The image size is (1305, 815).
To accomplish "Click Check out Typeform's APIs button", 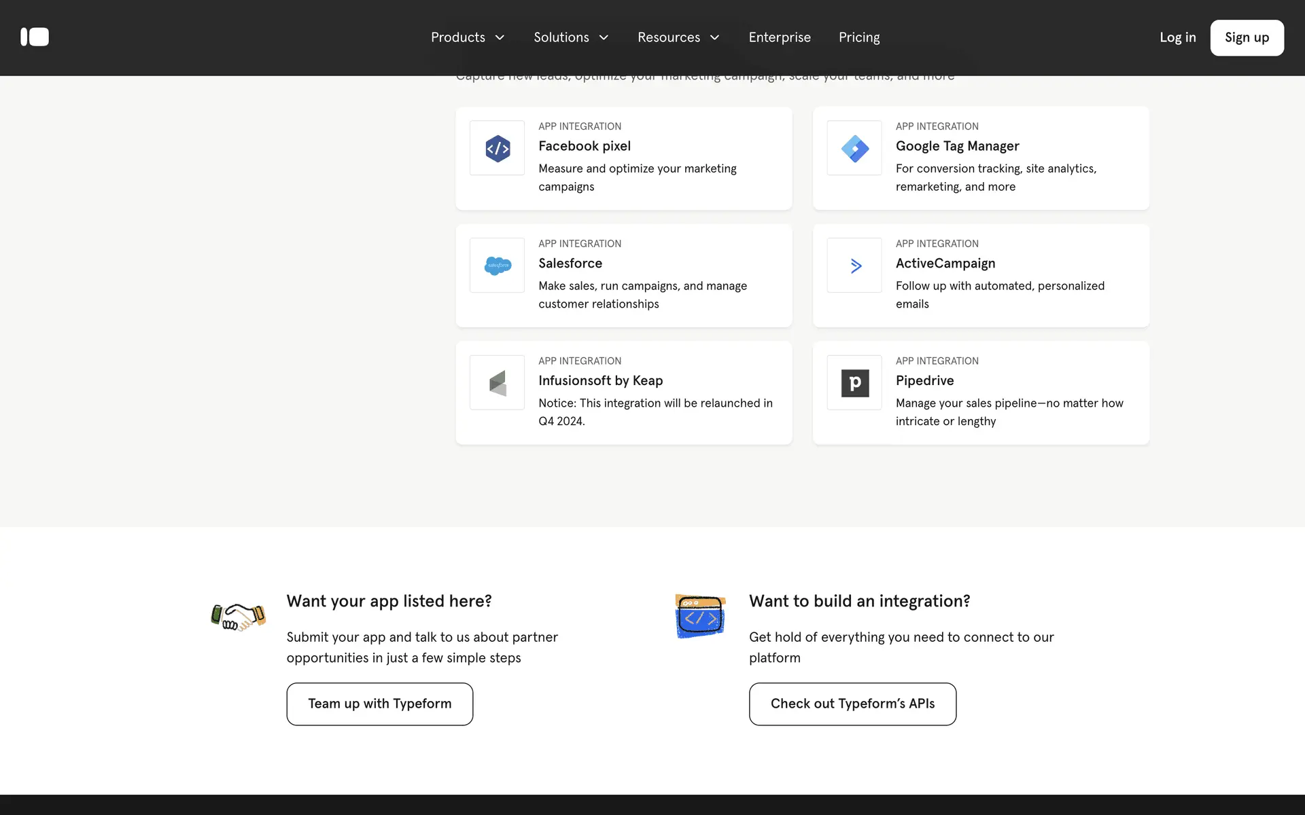I will [x=852, y=704].
